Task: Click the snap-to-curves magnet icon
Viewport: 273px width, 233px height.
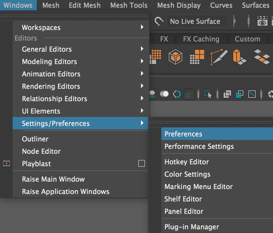Action: pos(159,21)
